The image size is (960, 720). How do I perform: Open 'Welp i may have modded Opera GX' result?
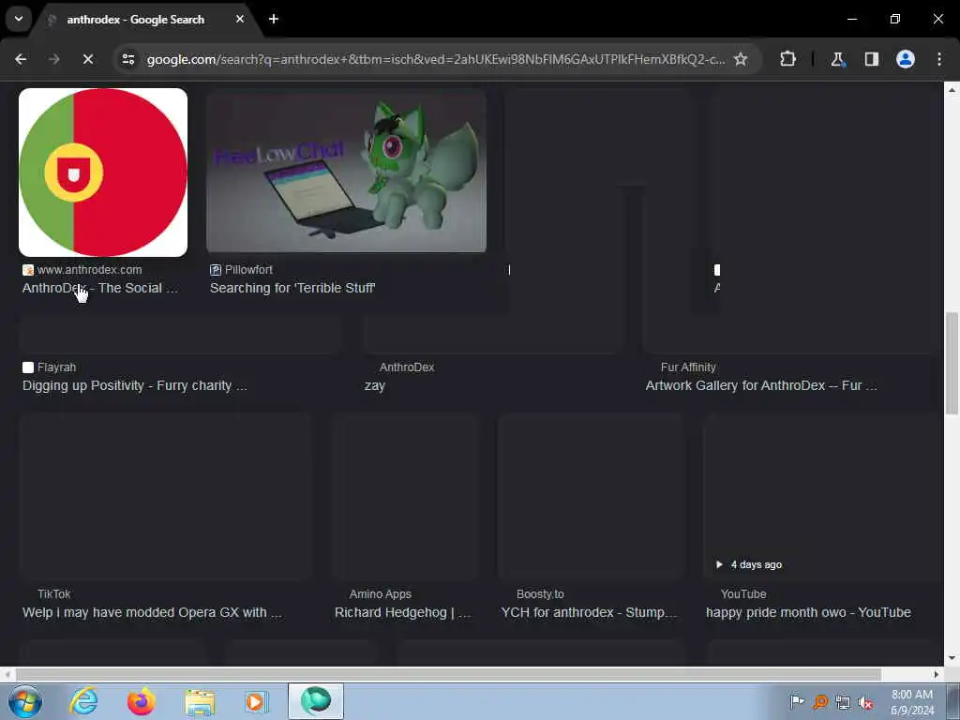pos(153,612)
